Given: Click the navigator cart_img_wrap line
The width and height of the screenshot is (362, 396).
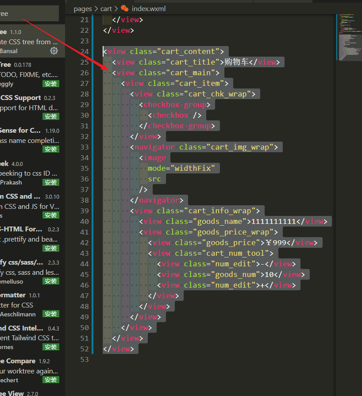Looking at the screenshot, I should [x=204, y=147].
